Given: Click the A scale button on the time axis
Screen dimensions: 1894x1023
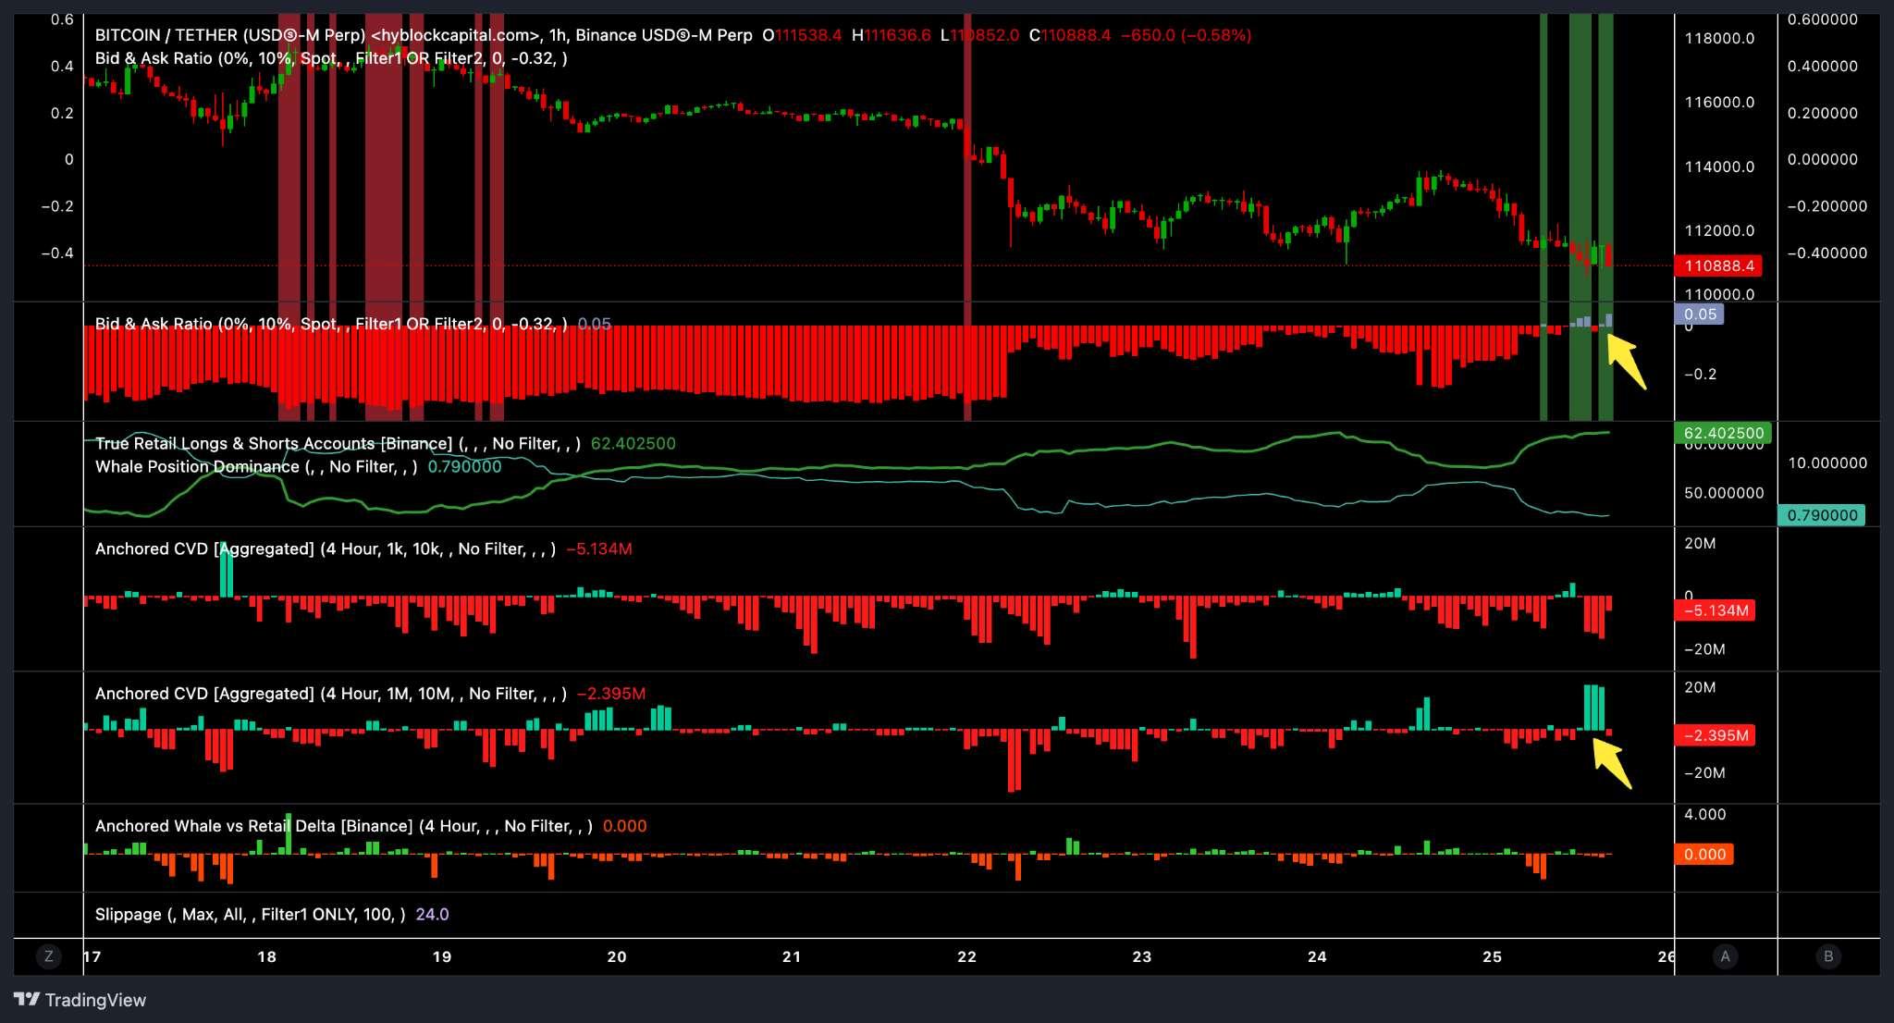Looking at the screenshot, I should pyautogui.click(x=1725, y=956).
